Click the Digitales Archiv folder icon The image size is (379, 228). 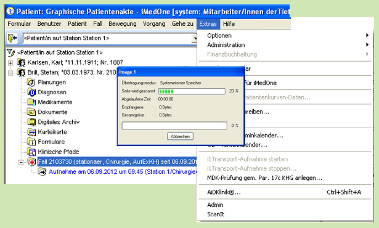pos(31,122)
